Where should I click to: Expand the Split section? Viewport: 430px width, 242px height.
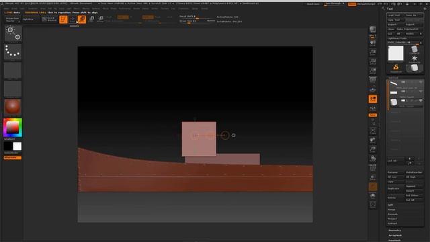(x=391, y=205)
